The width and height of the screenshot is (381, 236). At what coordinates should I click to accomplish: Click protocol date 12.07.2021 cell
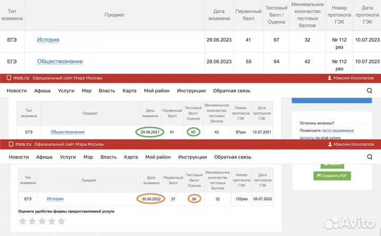(262, 132)
